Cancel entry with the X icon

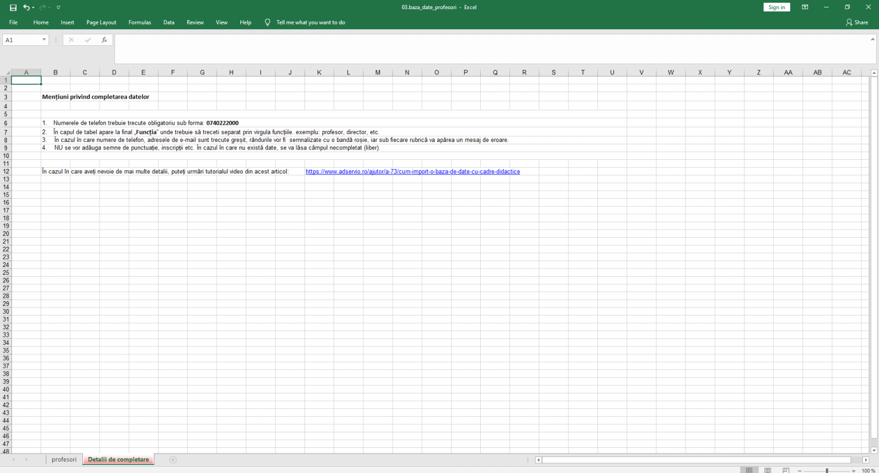[71, 40]
